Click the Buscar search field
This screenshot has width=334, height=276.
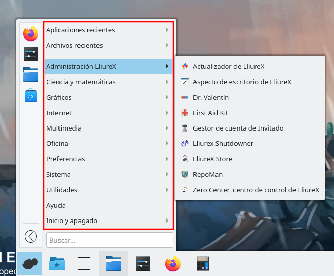coord(110,240)
